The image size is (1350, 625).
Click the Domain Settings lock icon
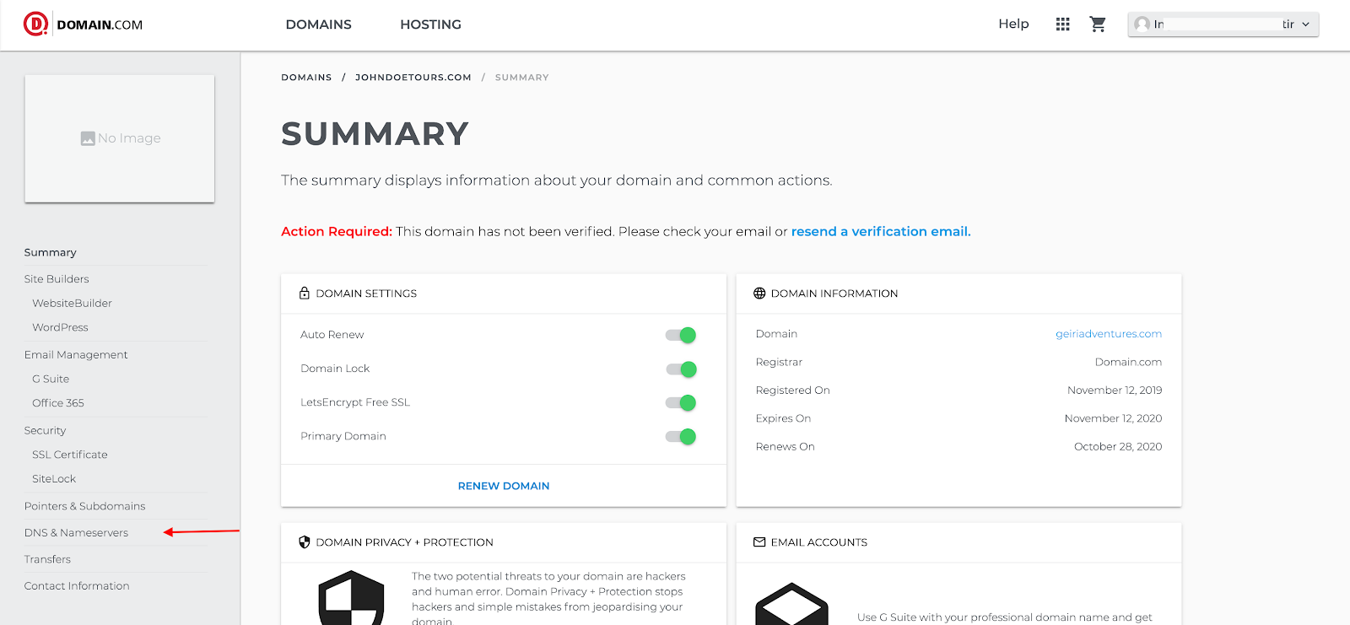(305, 293)
